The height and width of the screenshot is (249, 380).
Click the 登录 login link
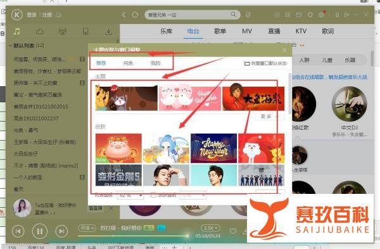(32, 15)
